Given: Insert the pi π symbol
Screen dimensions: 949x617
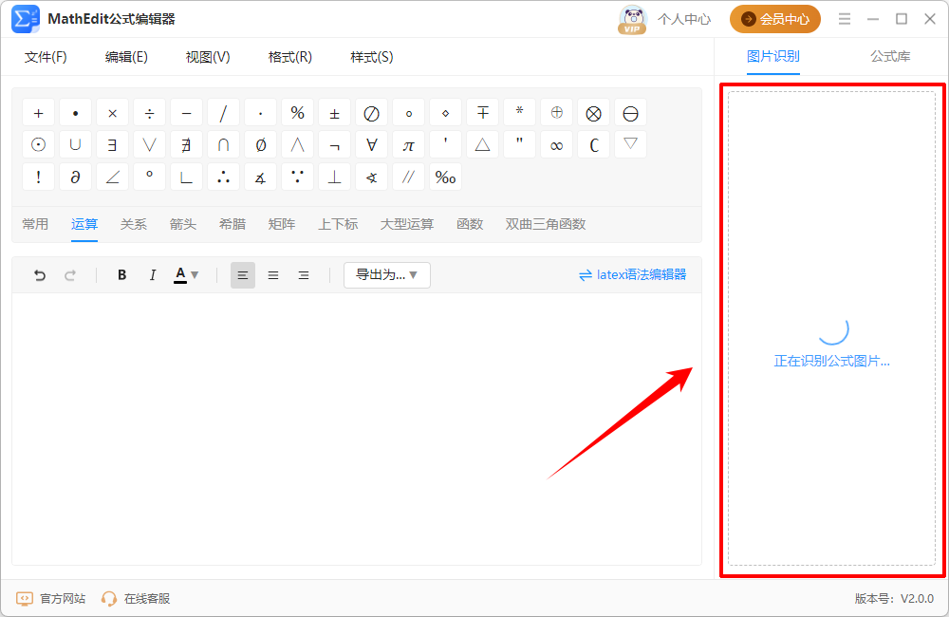Looking at the screenshot, I should [408, 144].
